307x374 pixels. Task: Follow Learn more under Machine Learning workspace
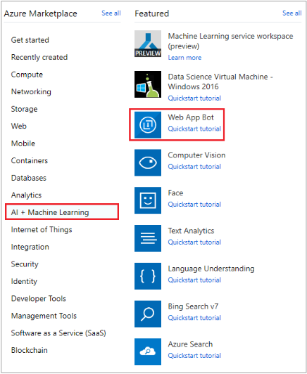[x=184, y=58]
